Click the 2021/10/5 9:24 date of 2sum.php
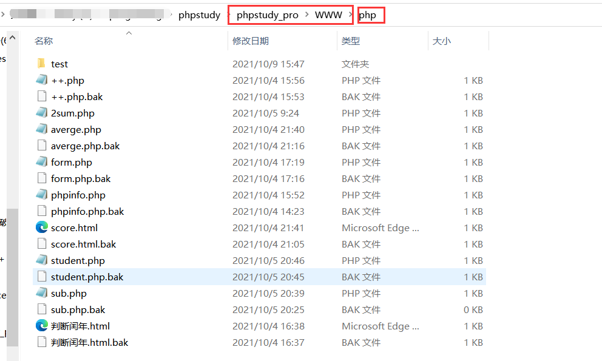 pos(266,113)
